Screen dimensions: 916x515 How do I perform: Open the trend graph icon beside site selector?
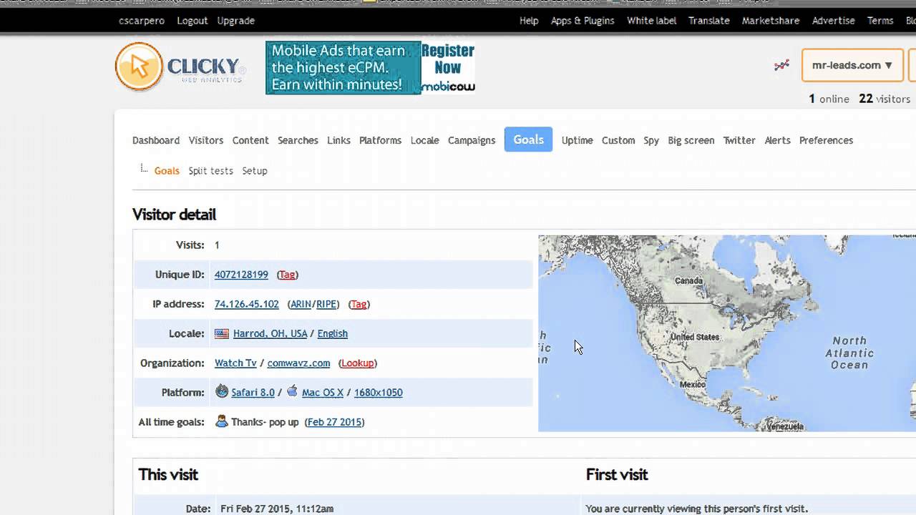click(781, 65)
